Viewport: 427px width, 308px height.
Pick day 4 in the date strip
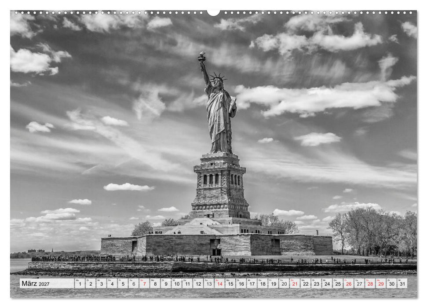coord(112,283)
